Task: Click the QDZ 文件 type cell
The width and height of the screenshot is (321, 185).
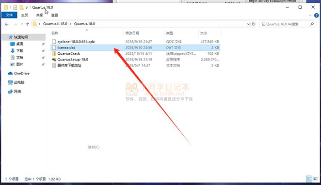Action: pos(174,42)
